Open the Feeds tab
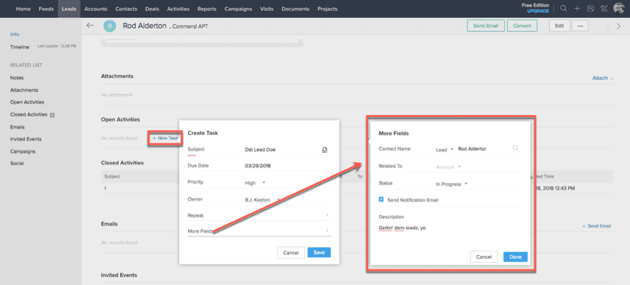 47,9
